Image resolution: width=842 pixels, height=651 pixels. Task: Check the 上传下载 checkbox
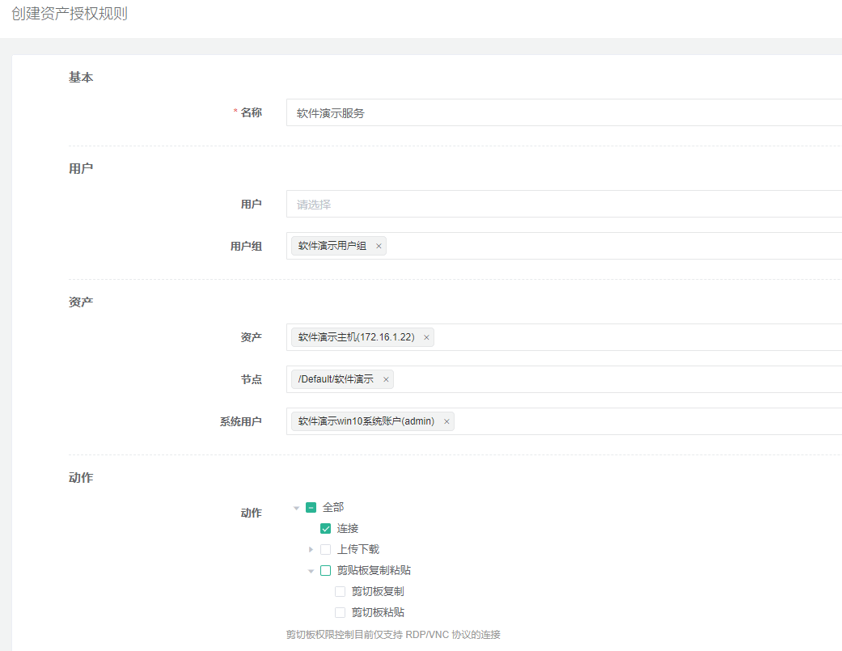[325, 550]
